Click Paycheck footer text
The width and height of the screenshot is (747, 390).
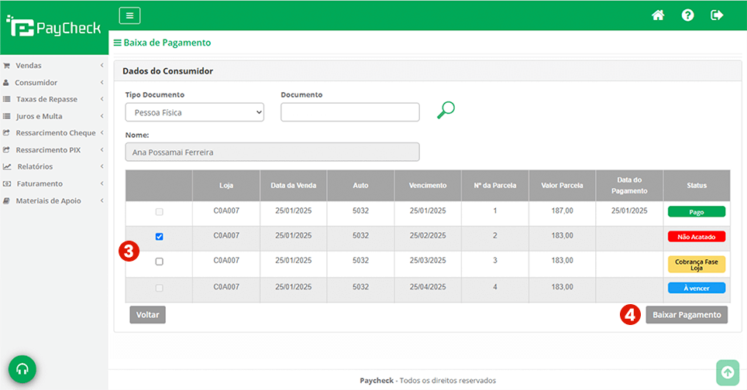click(x=377, y=381)
